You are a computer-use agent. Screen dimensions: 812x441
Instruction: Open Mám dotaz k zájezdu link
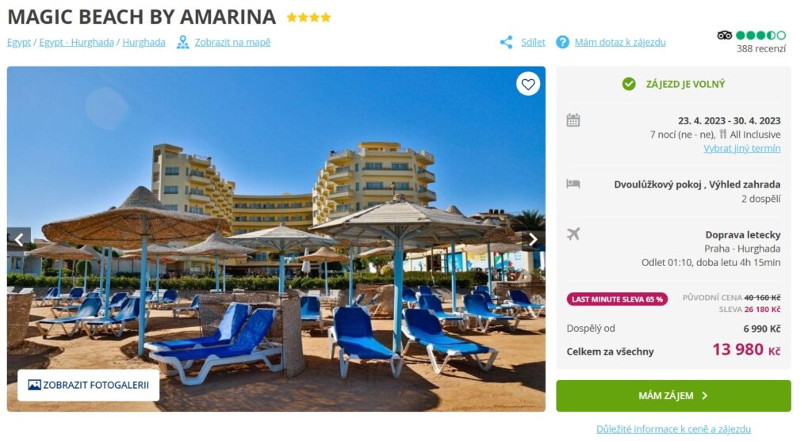click(620, 43)
